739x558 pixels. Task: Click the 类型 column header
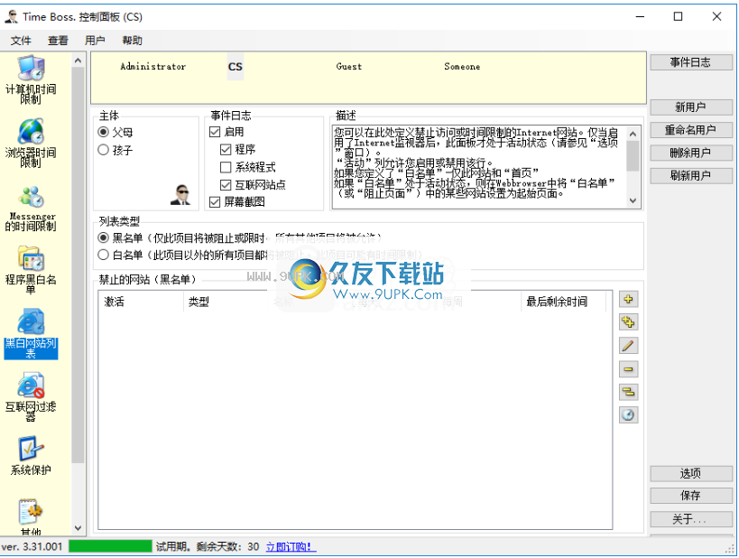[226, 302]
